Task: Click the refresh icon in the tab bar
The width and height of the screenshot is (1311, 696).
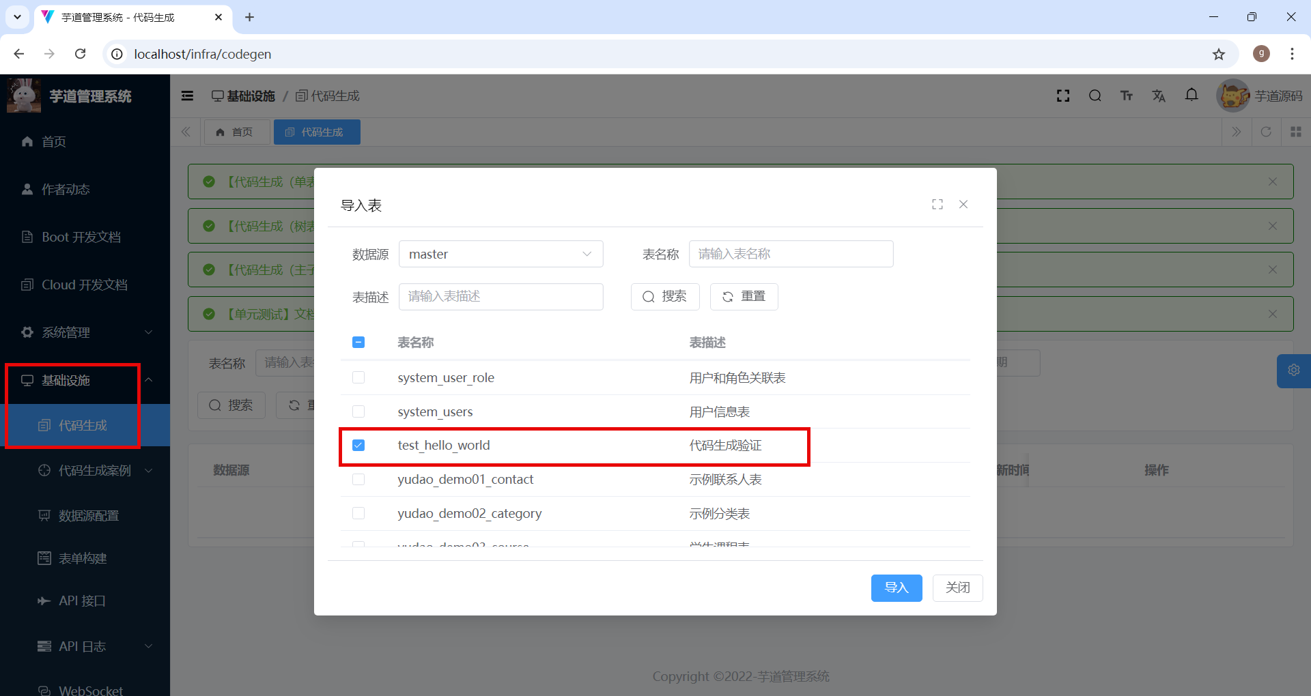Action: point(1265,132)
